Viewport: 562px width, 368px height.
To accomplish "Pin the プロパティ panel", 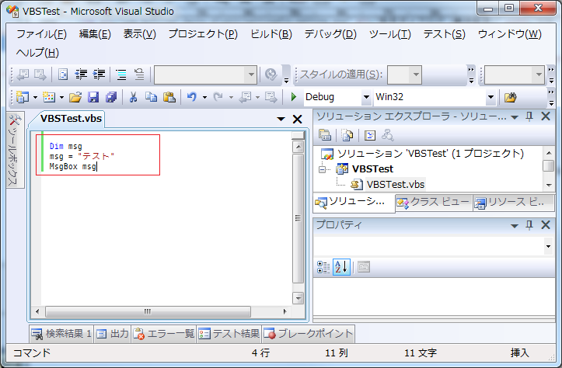I will tap(529, 225).
